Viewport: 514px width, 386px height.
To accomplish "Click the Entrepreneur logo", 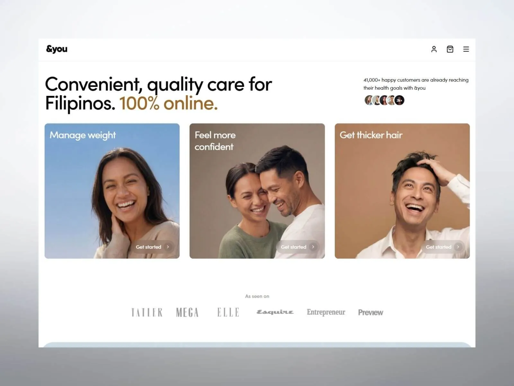I will (x=326, y=312).
